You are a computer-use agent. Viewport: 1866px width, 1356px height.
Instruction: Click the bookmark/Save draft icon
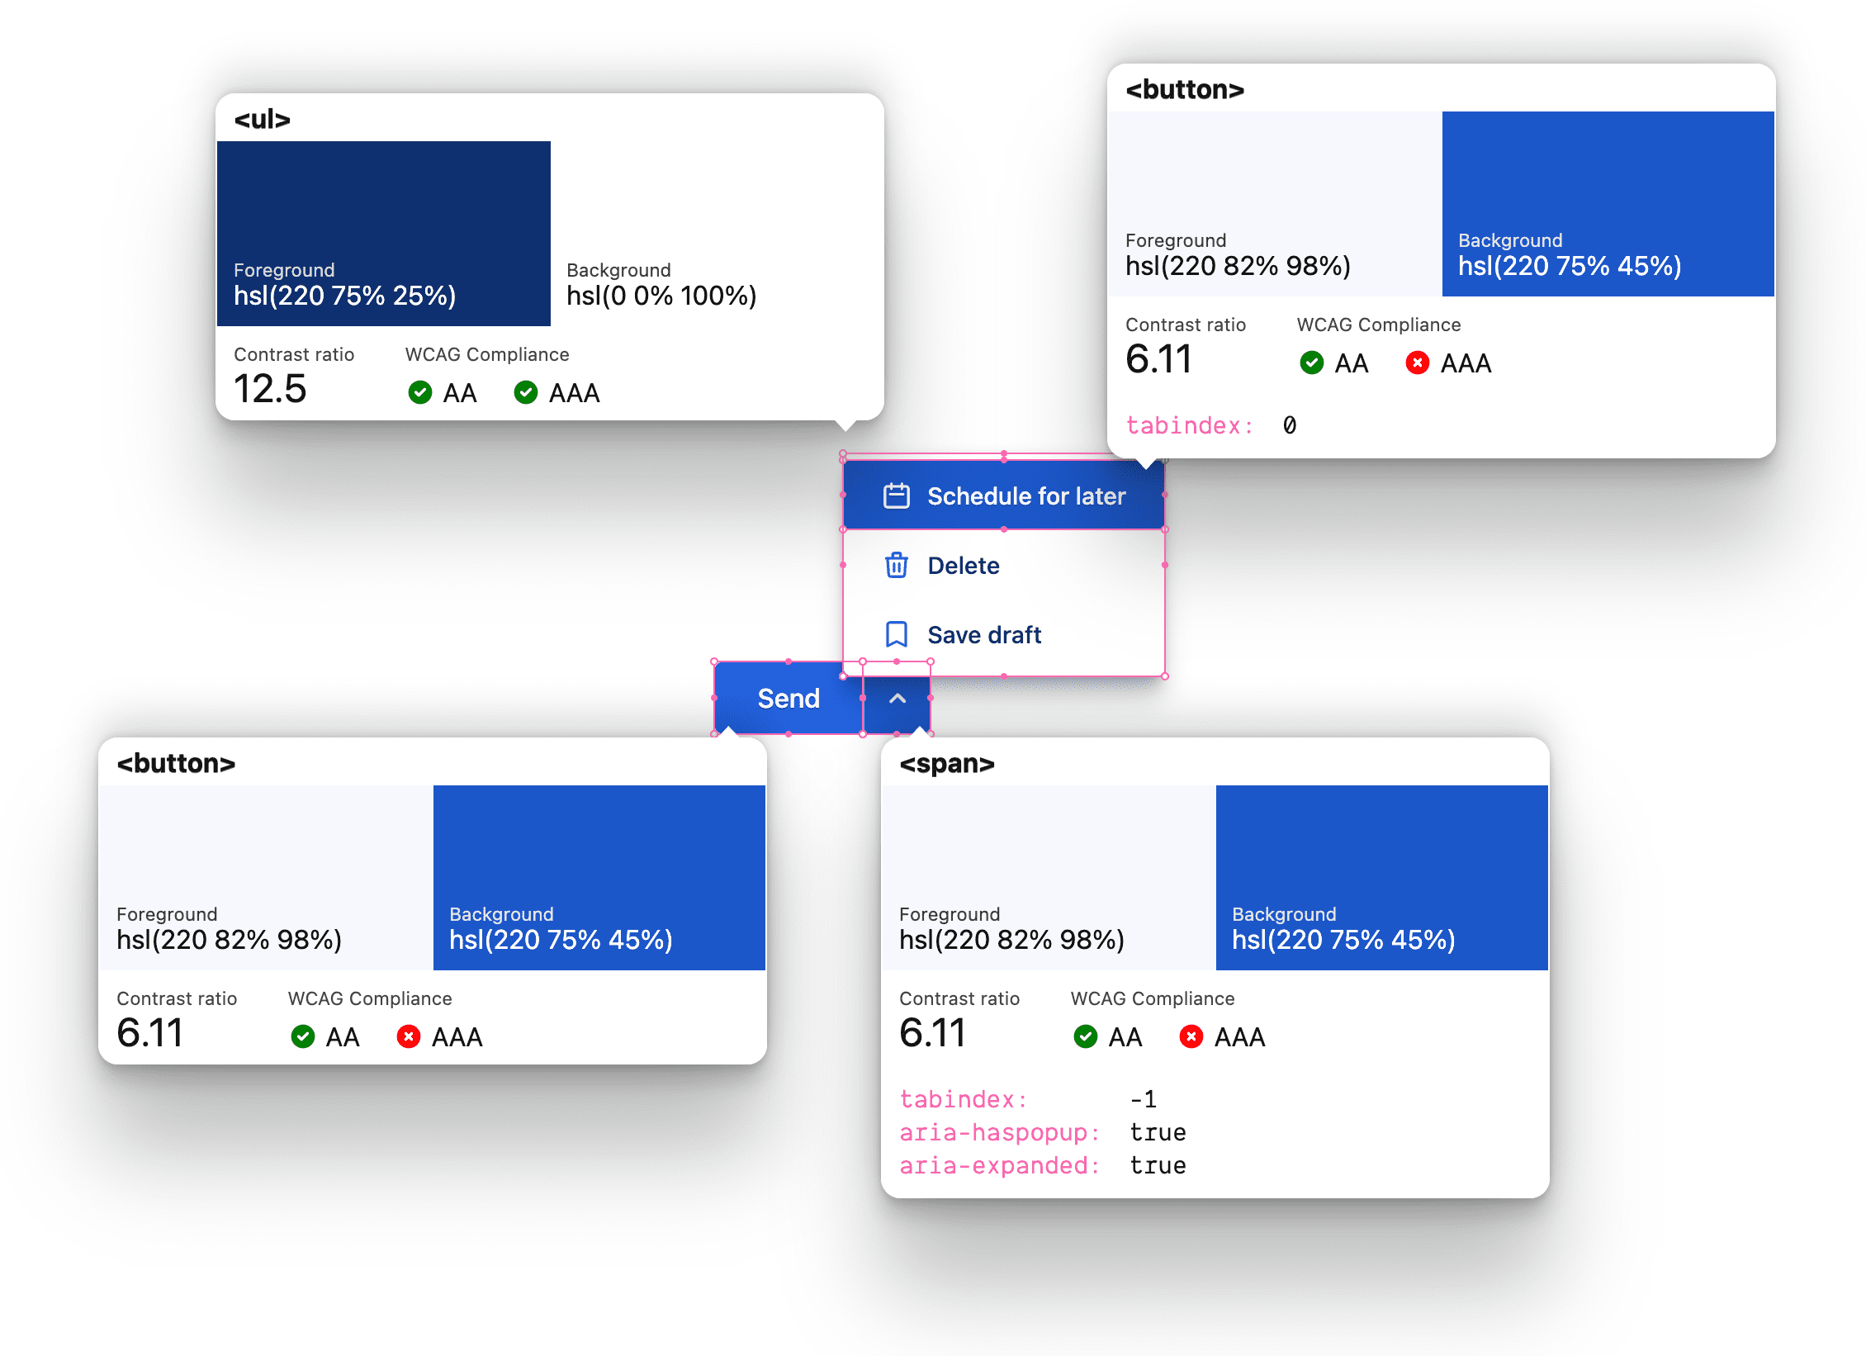tap(895, 632)
